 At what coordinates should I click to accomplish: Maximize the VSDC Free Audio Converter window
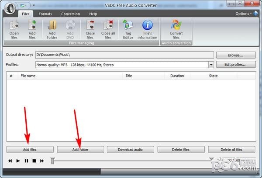(x=240, y=3)
